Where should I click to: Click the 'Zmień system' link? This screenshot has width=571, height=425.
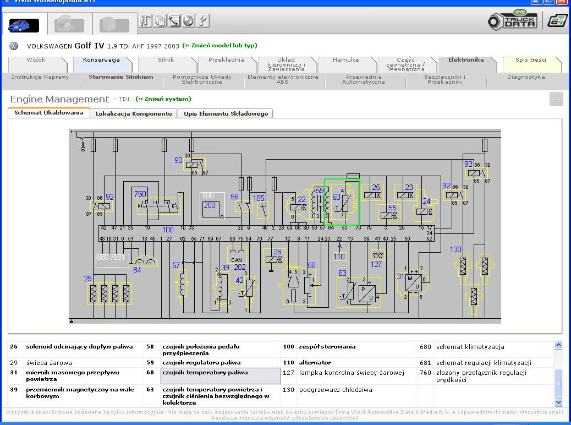coord(163,99)
